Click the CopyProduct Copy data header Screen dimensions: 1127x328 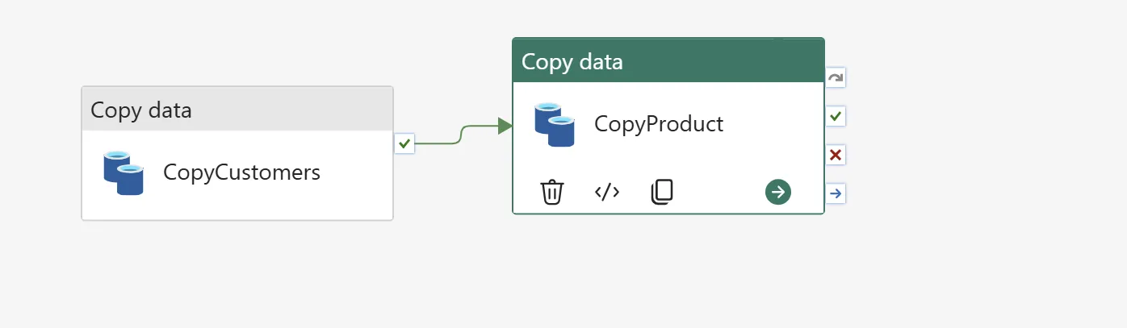pos(668,61)
